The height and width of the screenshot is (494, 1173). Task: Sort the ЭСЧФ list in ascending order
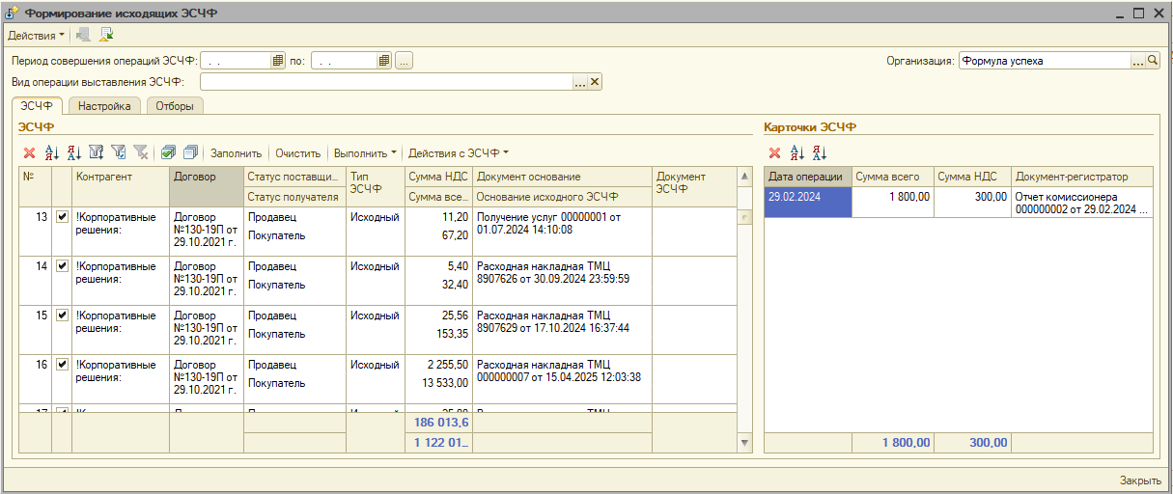[x=52, y=152]
